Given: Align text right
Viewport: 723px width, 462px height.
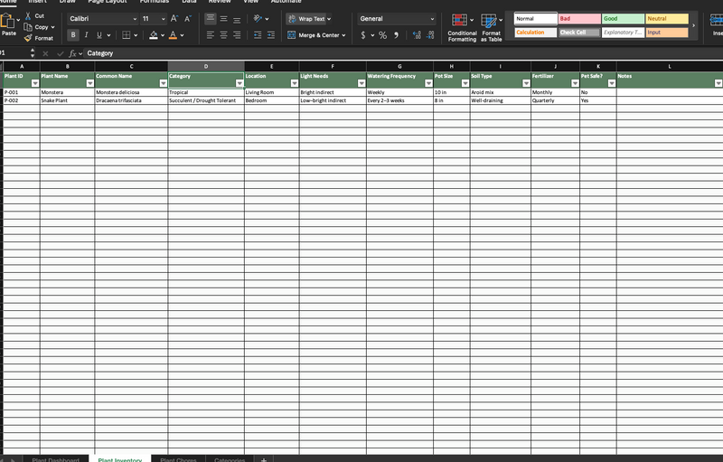Looking at the screenshot, I should (237, 35).
